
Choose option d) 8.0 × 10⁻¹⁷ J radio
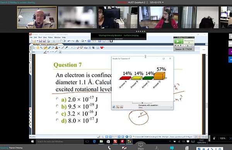57,120
